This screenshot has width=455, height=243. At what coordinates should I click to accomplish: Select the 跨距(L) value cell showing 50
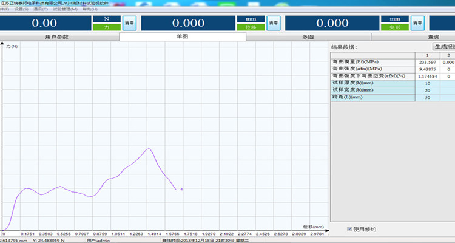[427, 97]
